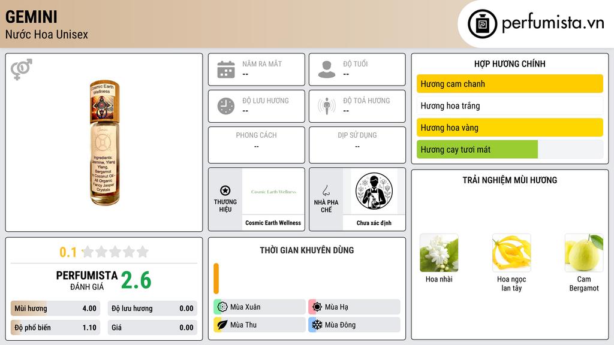
Task: Click the PERFUMISTA ĐÁNH GIÁ label
Action: click(x=87, y=280)
